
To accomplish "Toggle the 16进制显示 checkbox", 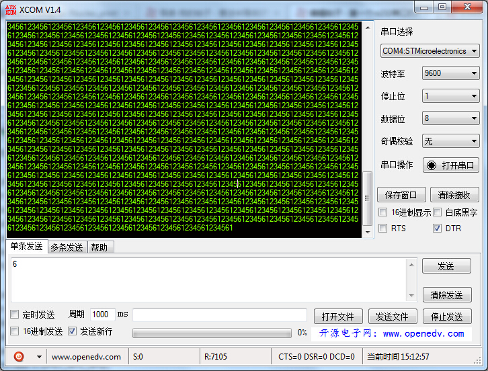I will (382, 212).
